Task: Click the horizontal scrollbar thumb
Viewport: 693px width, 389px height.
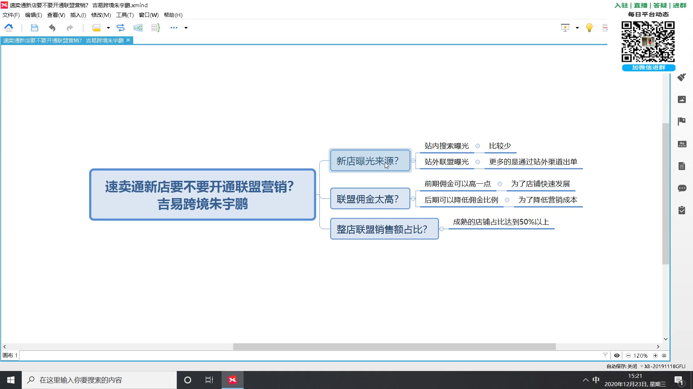Action: point(394,346)
